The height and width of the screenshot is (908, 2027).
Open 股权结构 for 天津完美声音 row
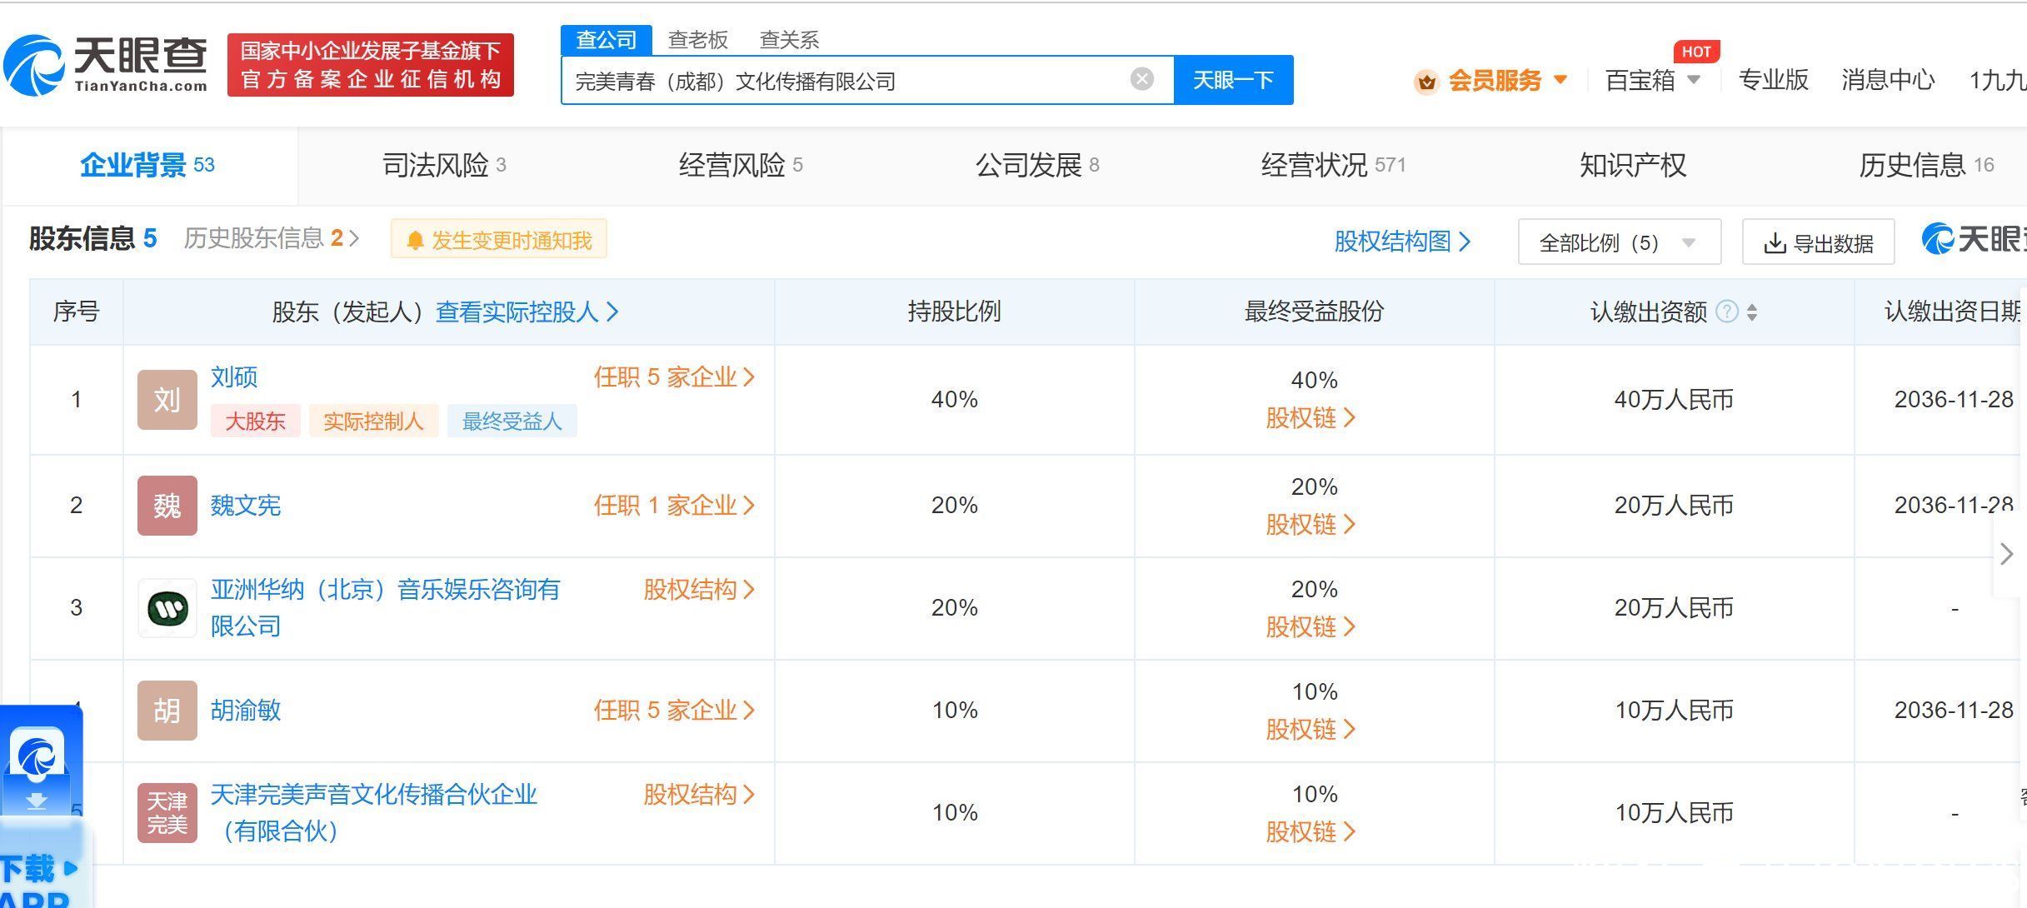(x=699, y=795)
